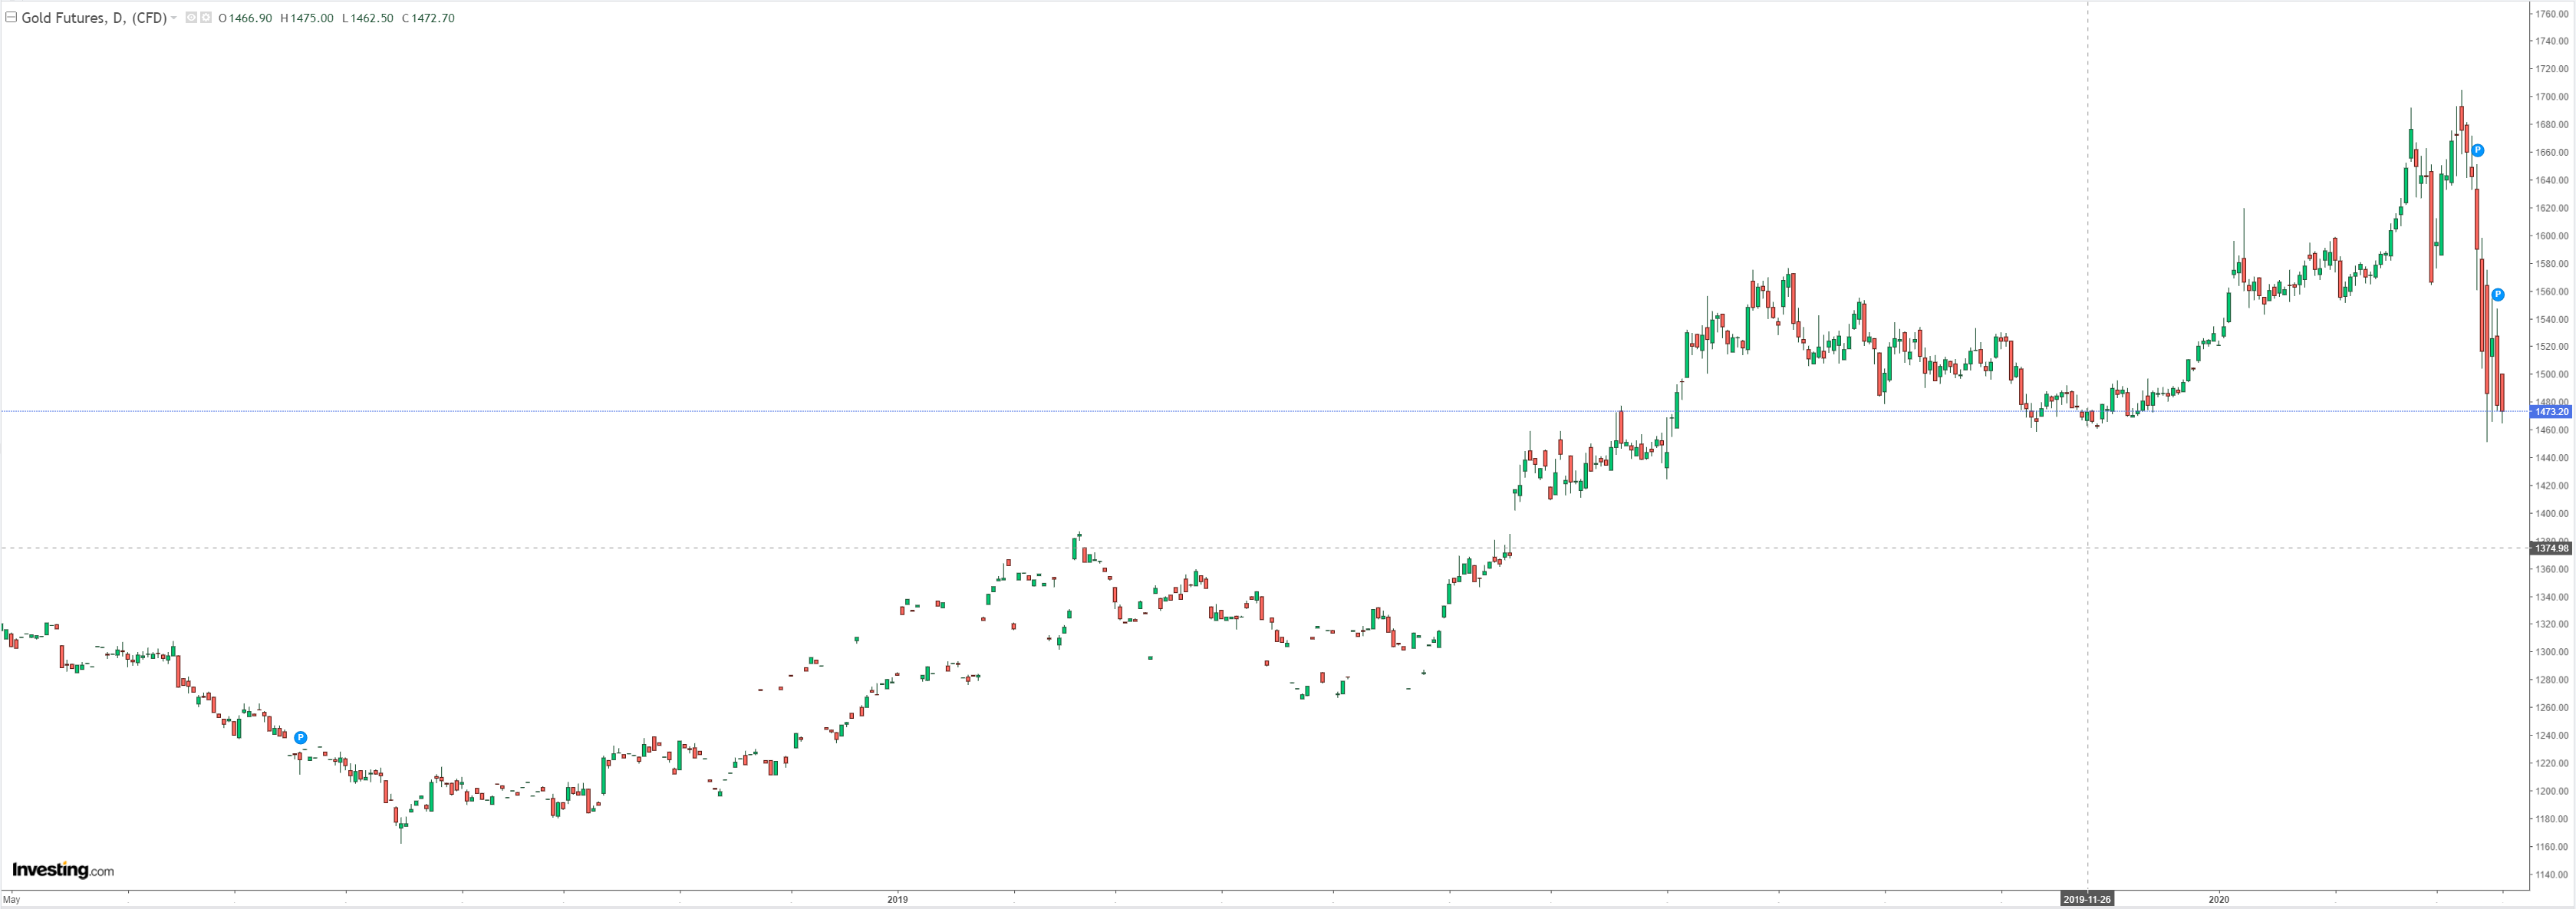Viewport: 2576px width, 909px height.
Task: Click the blue P marker near 1560
Action: (2498, 295)
